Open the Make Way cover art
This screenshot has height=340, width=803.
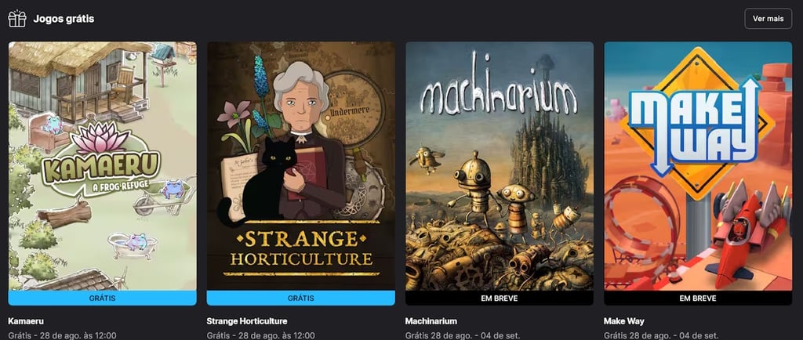(x=698, y=166)
